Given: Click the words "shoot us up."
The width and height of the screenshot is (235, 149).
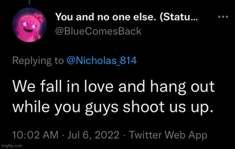Looking at the screenshot, I should (x=168, y=107).
